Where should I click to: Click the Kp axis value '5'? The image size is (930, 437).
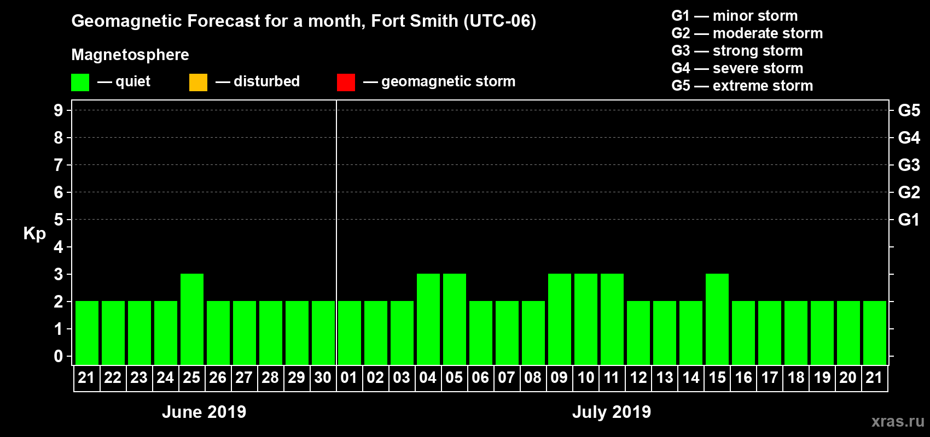pyautogui.click(x=59, y=220)
